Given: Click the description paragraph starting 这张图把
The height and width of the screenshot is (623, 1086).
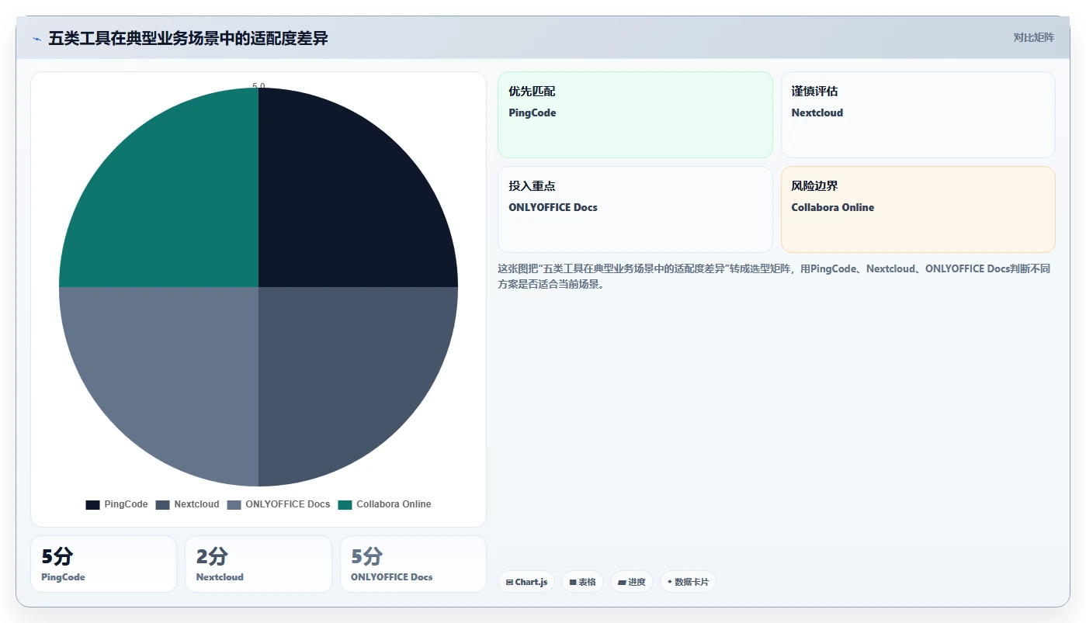Looking at the screenshot, I should click(x=774, y=276).
